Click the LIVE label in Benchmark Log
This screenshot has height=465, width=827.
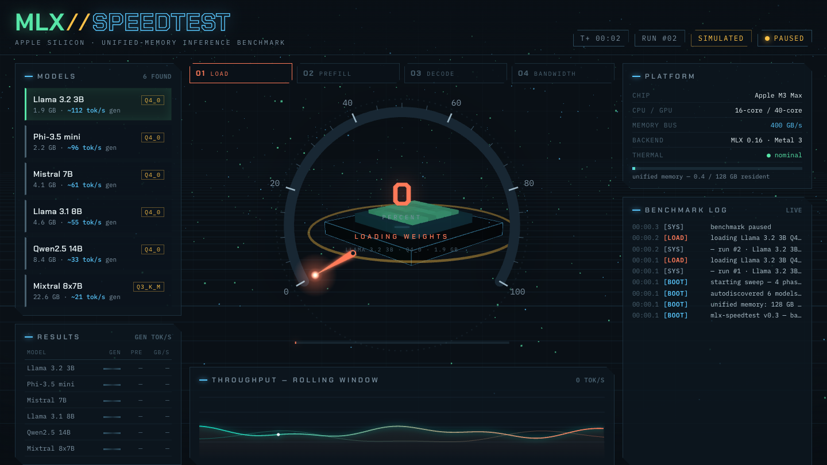794,211
